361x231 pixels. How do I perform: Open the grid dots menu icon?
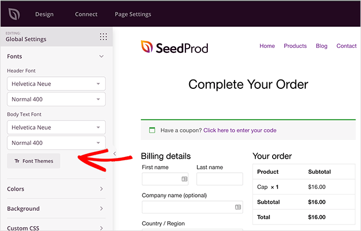tap(103, 37)
